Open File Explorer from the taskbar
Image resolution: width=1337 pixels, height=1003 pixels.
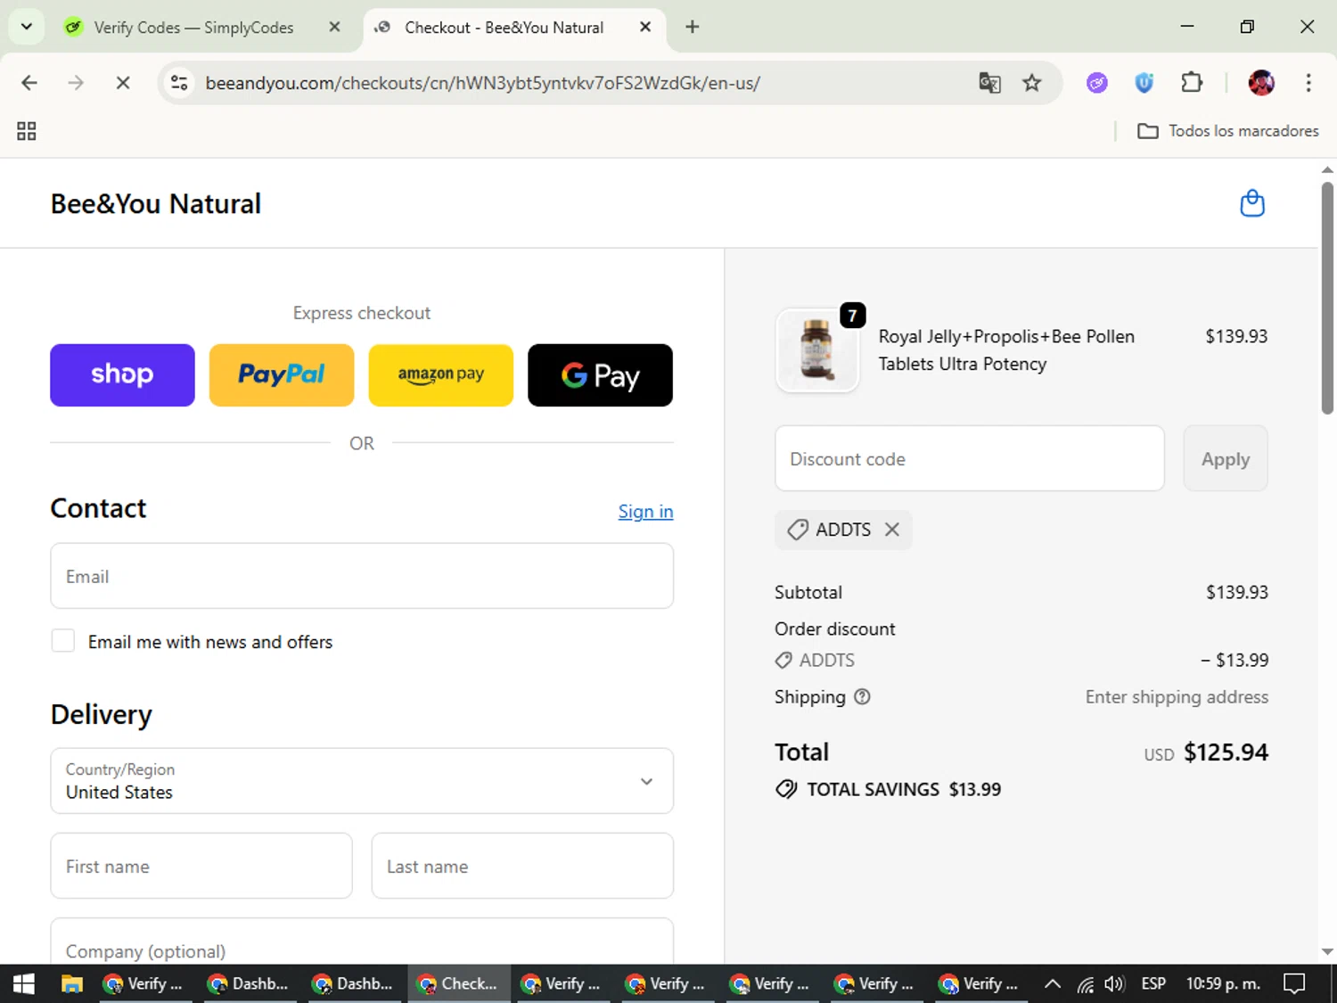[x=72, y=983]
